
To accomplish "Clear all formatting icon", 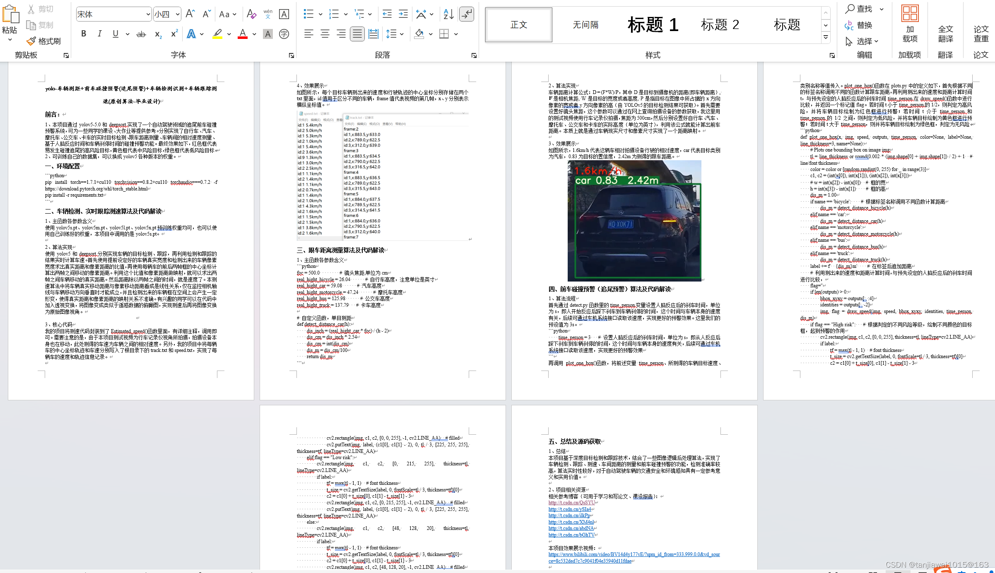I will pyautogui.click(x=251, y=14).
